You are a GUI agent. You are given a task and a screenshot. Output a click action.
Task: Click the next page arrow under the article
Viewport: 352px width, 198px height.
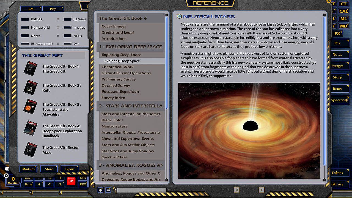(x=261, y=190)
